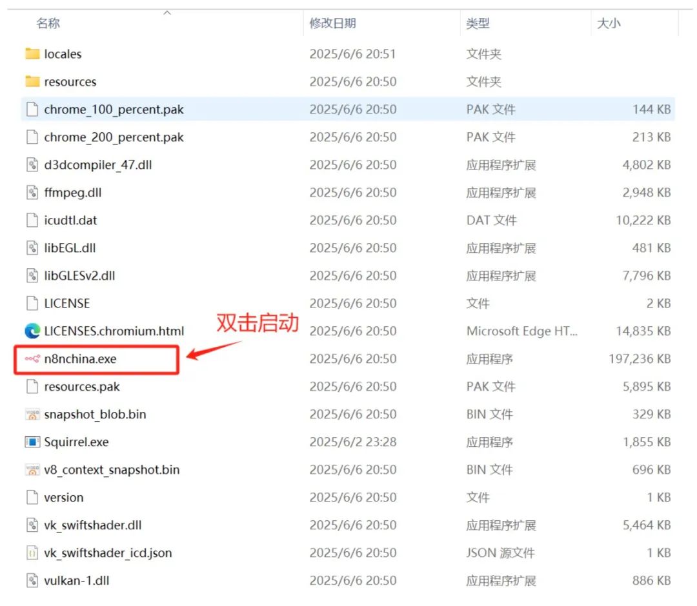Click the LICENSE file icon

pos(32,303)
